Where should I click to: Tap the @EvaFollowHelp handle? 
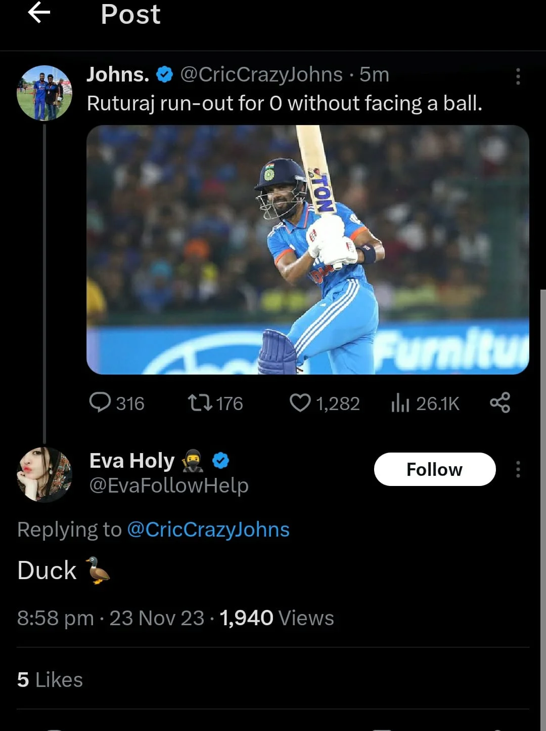(169, 485)
